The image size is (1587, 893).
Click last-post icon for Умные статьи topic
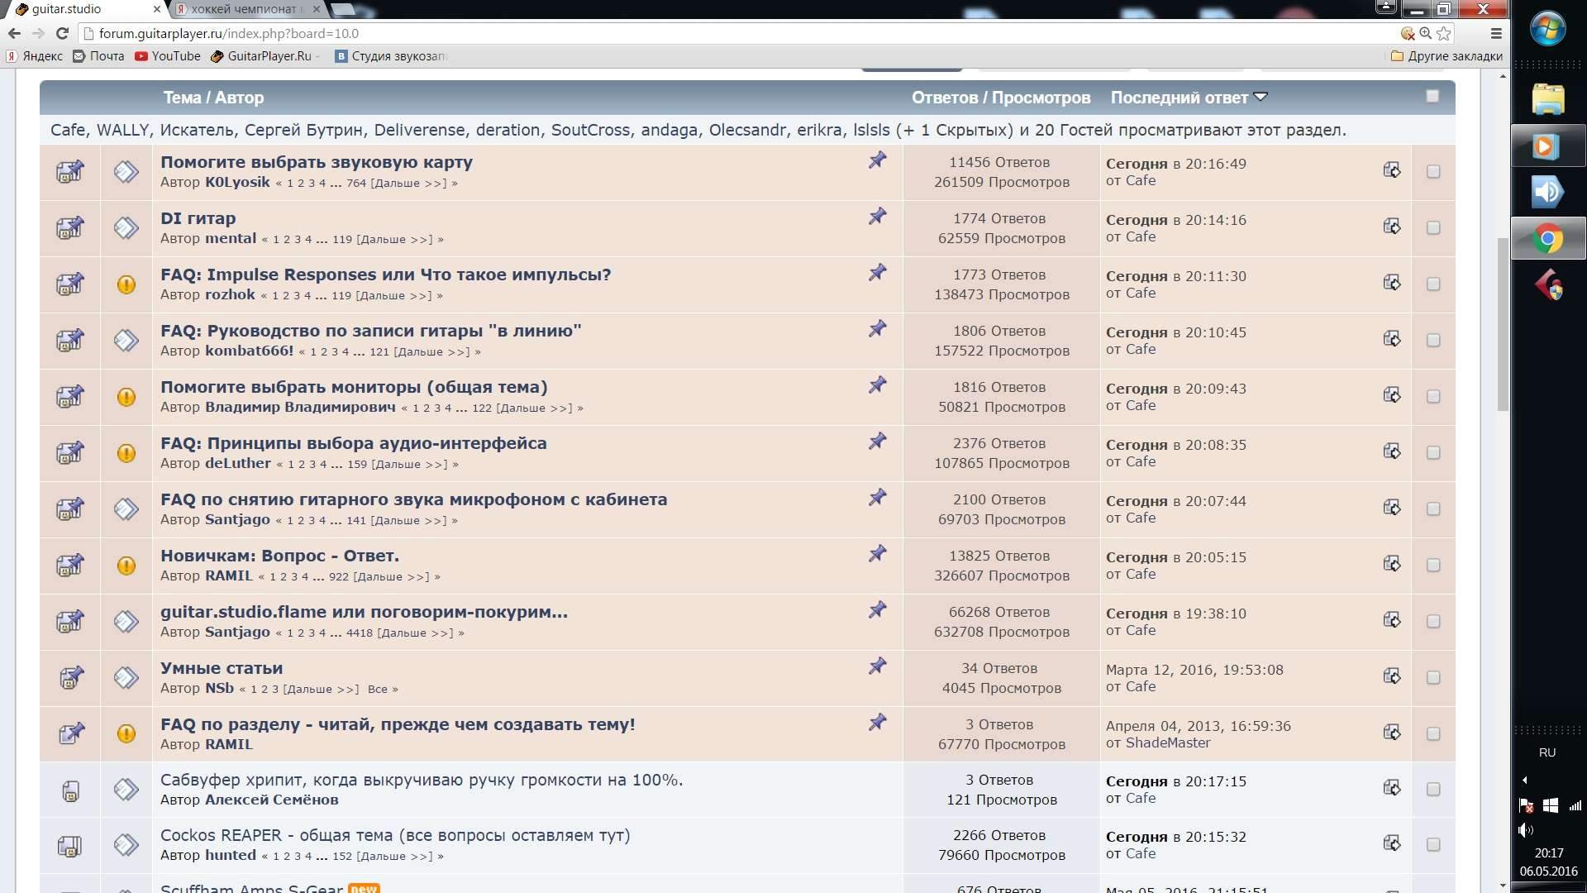tap(1392, 676)
